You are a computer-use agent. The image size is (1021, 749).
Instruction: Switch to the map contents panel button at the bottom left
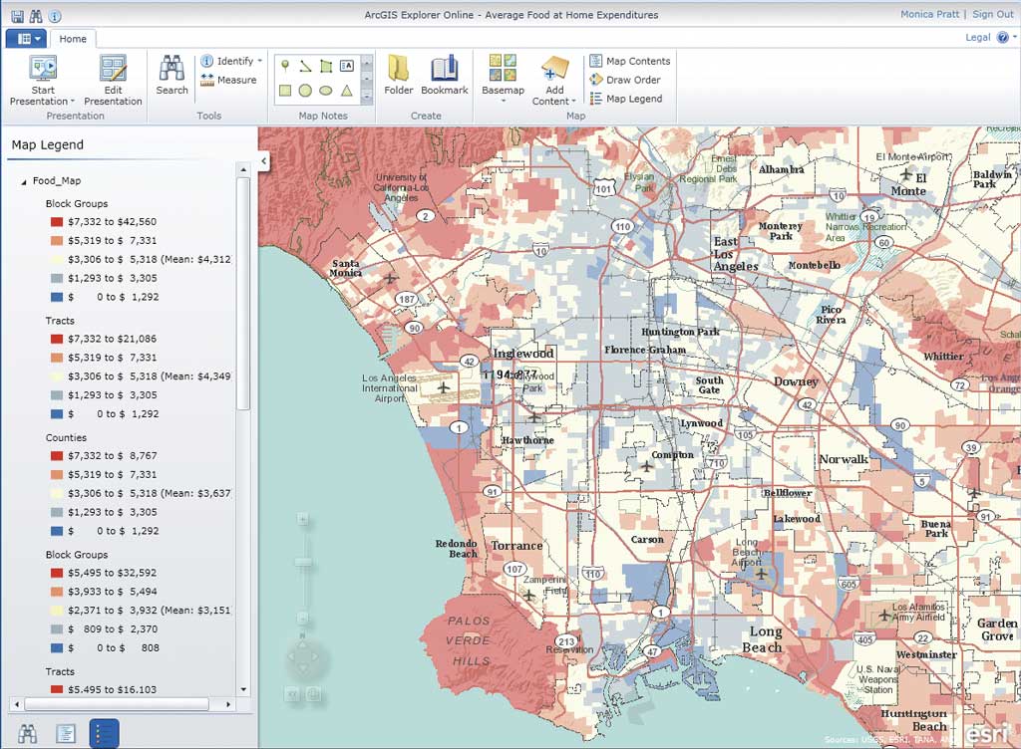pyautogui.click(x=66, y=733)
